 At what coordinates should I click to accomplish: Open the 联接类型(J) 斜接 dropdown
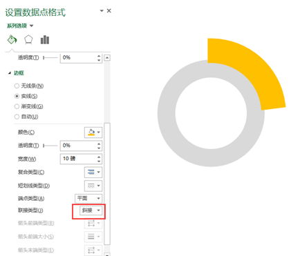[x=91, y=210]
